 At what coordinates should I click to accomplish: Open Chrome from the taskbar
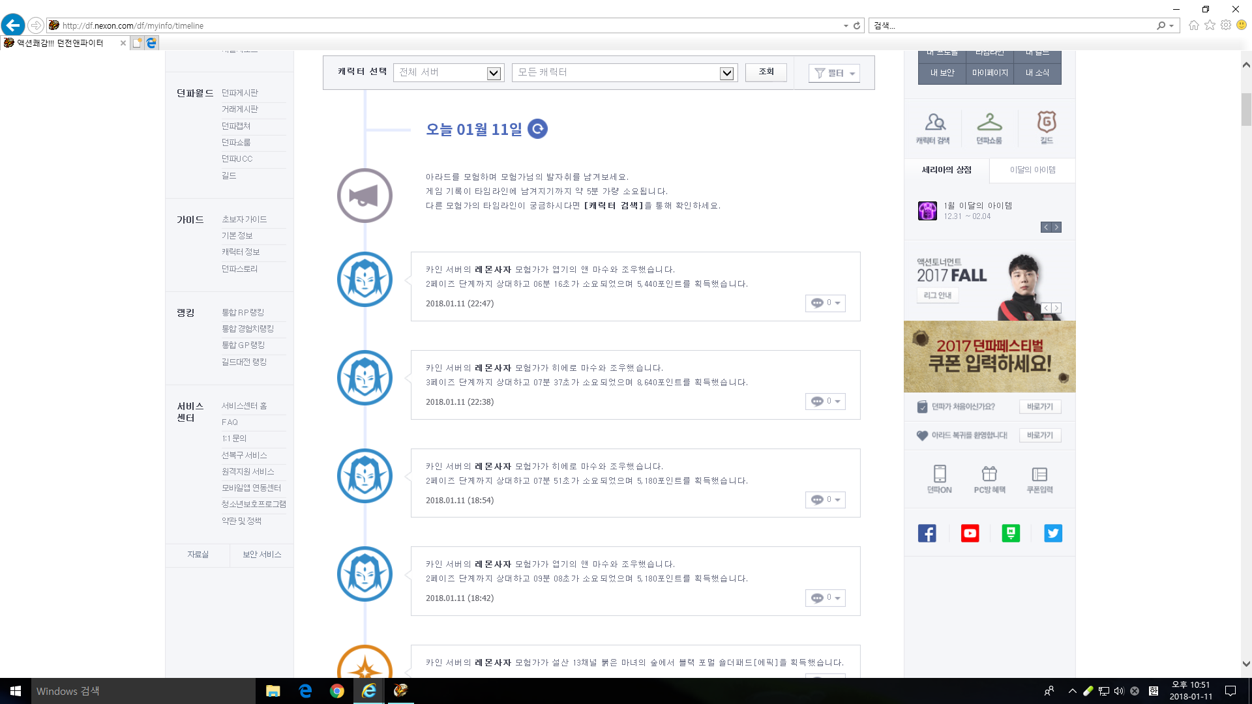coord(336,691)
